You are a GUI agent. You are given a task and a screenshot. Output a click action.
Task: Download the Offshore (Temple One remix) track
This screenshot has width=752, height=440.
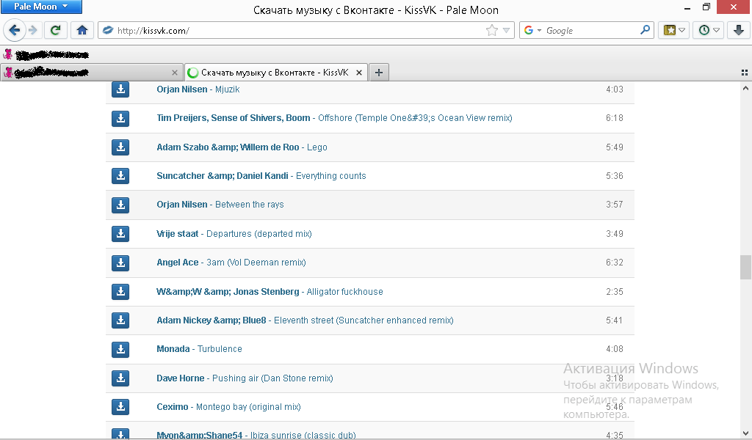[x=120, y=118]
